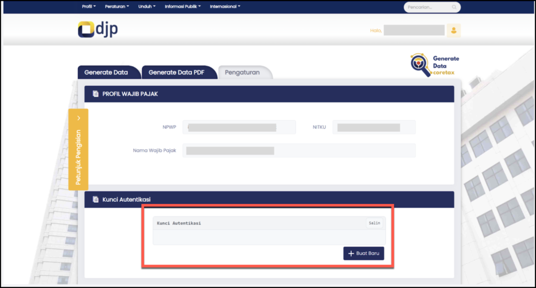536x288 pixels.
Task: Switch to the Generate Data tab
Action: pos(106,73)
